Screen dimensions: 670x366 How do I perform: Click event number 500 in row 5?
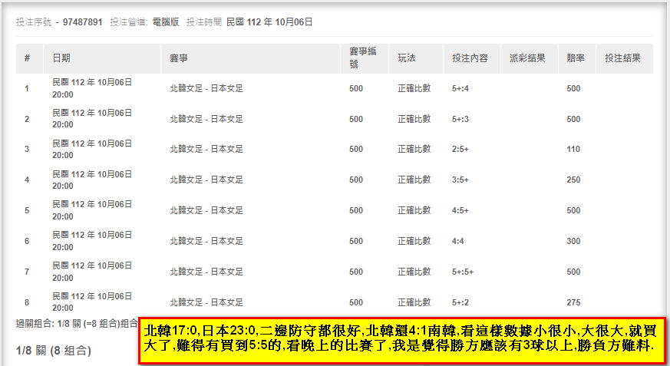356,210
